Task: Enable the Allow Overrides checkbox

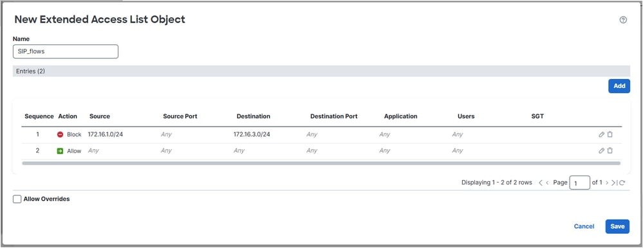Action: tap(17, 199)
